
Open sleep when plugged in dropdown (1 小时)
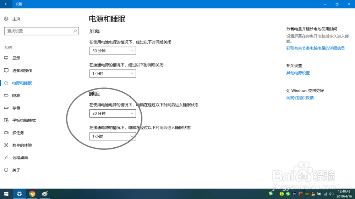[113, 136]
